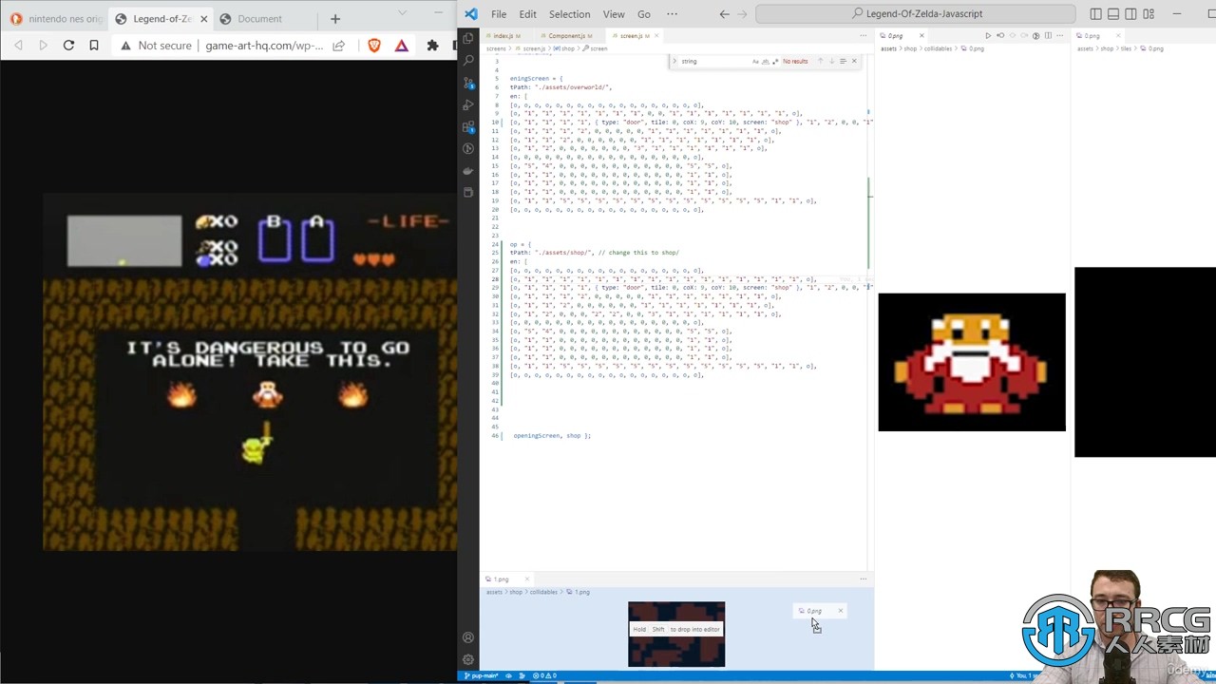Click 'shop' in the screen.js breadcrumb
Screen dimensions: 1216x684
(x=567, y=47)
